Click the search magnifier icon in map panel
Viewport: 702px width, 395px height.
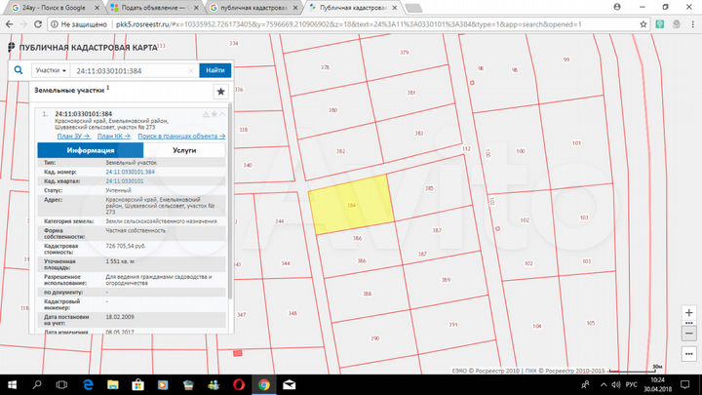pyautogui.click(x=19, y=71)
